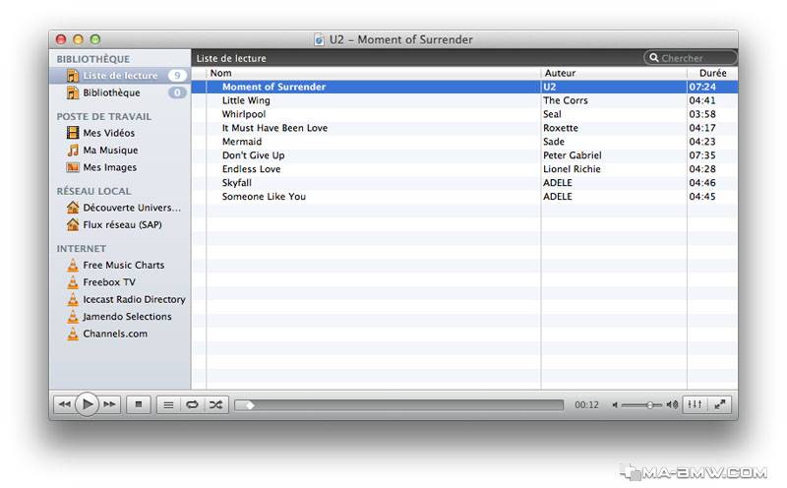Minimize window with yellow button
787x488 pixels.
[79, 39]
